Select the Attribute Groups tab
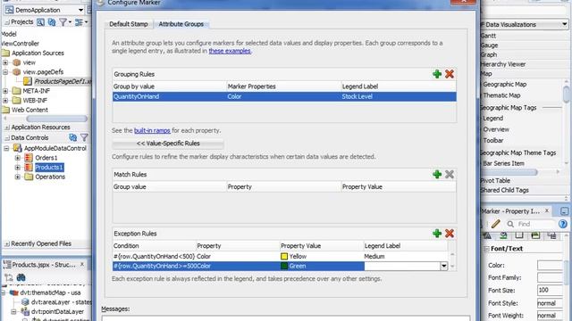The image size is (572, 321). tap(181, 24)
